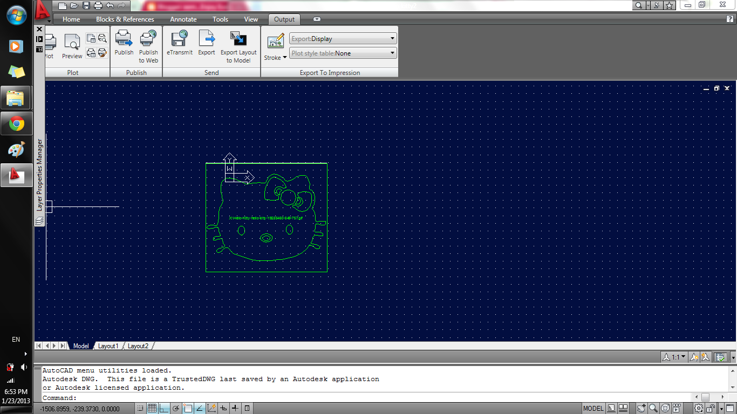Open Publish to Web

(x=148, y=47)
